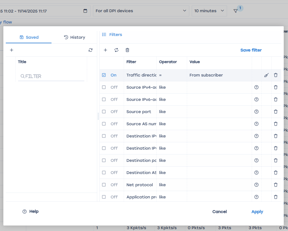Viewport: 288px width, 231px height.
Task: Refresh the saved filters list
Action: click(x=91, y=50)
